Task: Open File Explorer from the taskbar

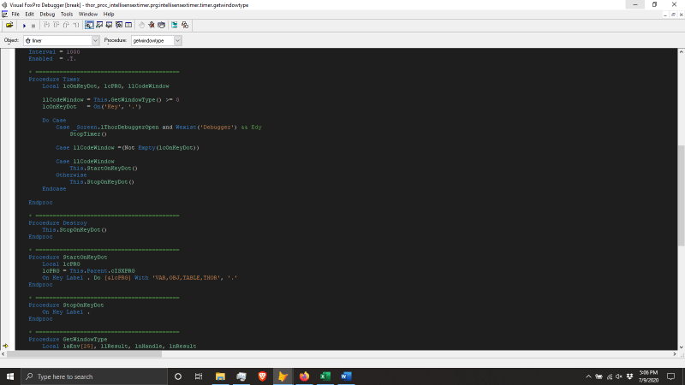Action: (220, 376)
